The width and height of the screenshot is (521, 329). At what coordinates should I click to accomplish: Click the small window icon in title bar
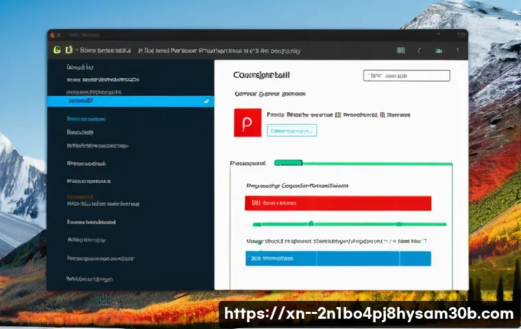(59, 34)
